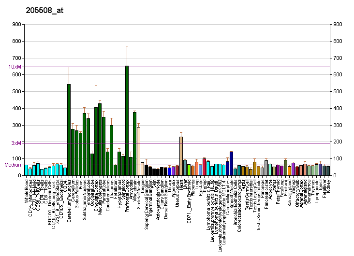354x256 pixels.
Task: Click the 0 tick on the right axis
Action: click(x=335, y=175)
